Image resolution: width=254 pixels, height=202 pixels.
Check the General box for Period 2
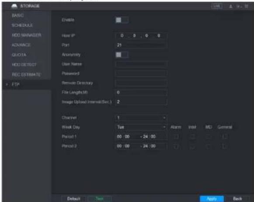click(225, 147)
